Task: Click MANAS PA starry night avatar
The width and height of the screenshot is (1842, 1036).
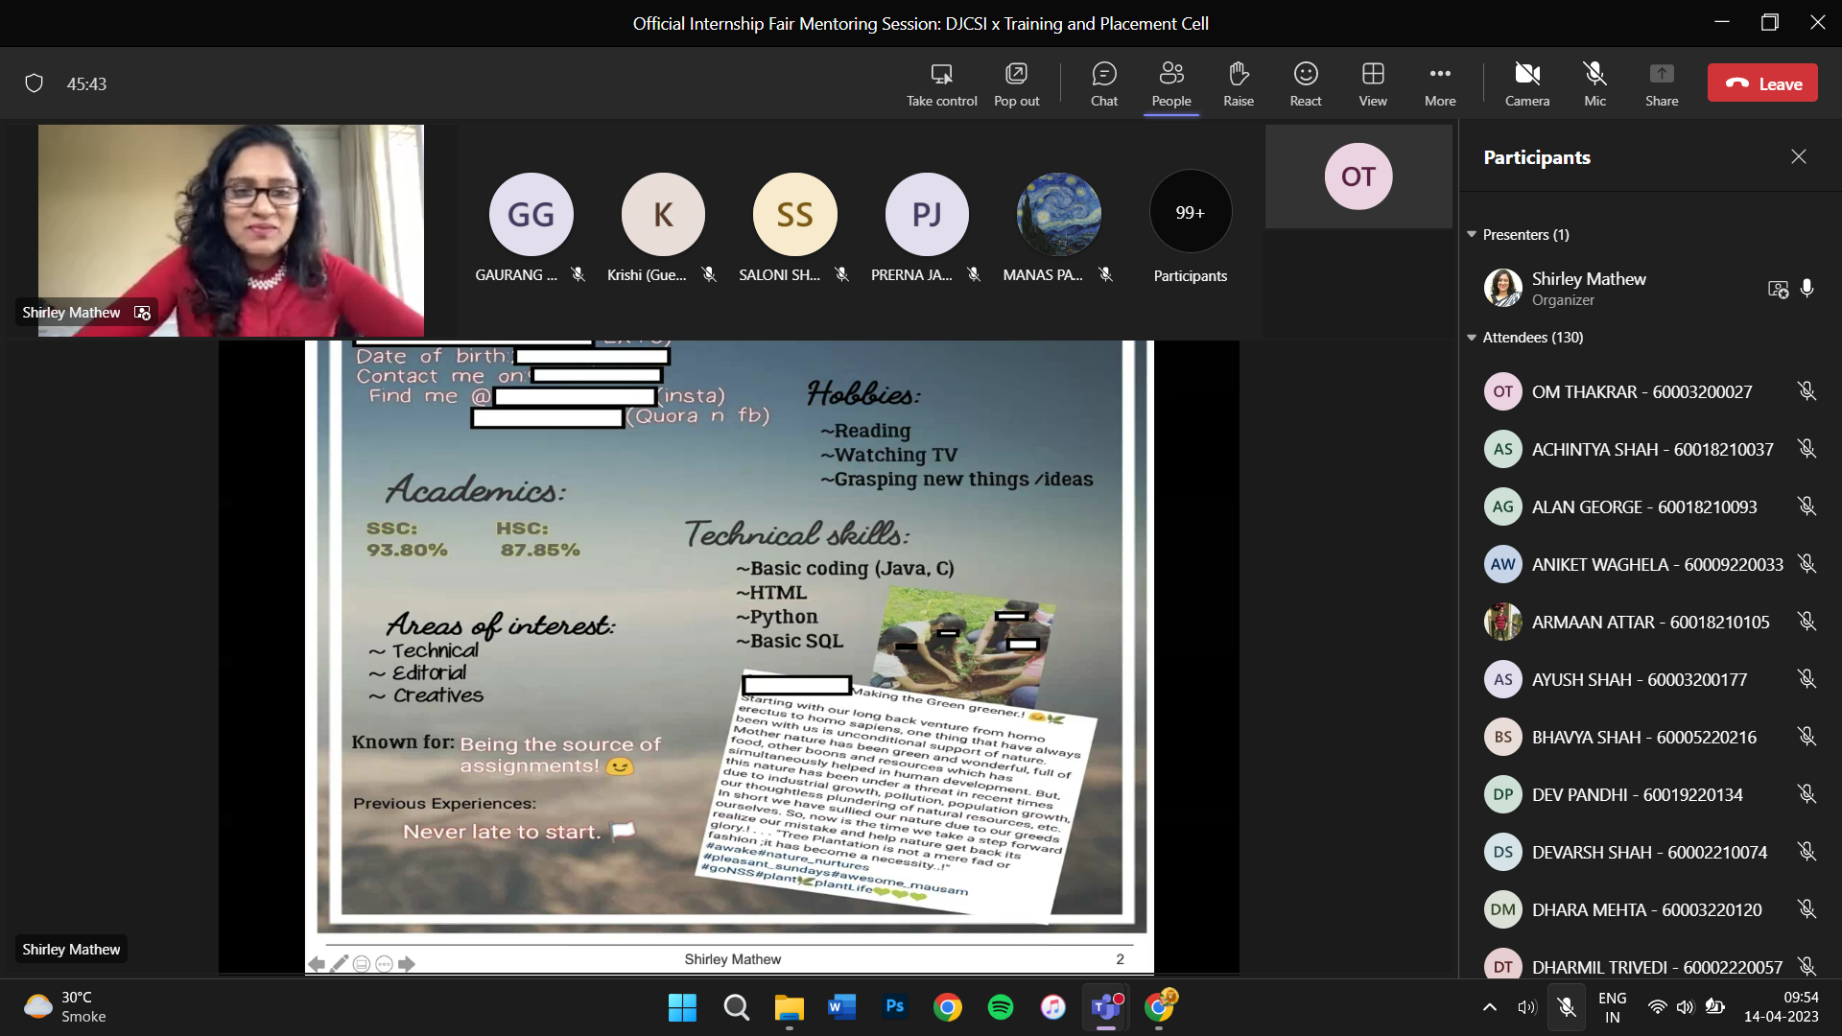Action: coord(1058,214)
